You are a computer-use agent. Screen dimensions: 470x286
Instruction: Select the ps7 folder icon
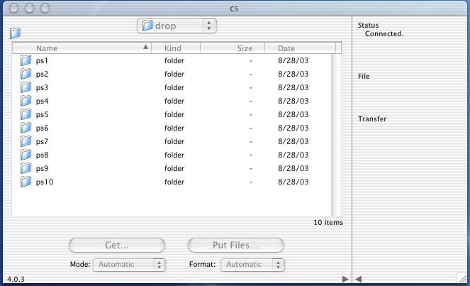26,141
